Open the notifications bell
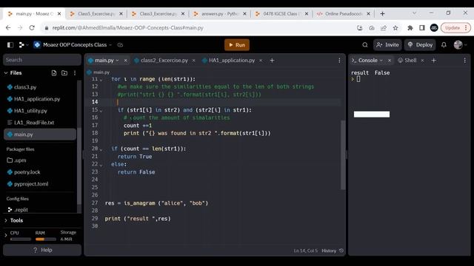Viewport: 474px width, 266px height. point(444,45)
